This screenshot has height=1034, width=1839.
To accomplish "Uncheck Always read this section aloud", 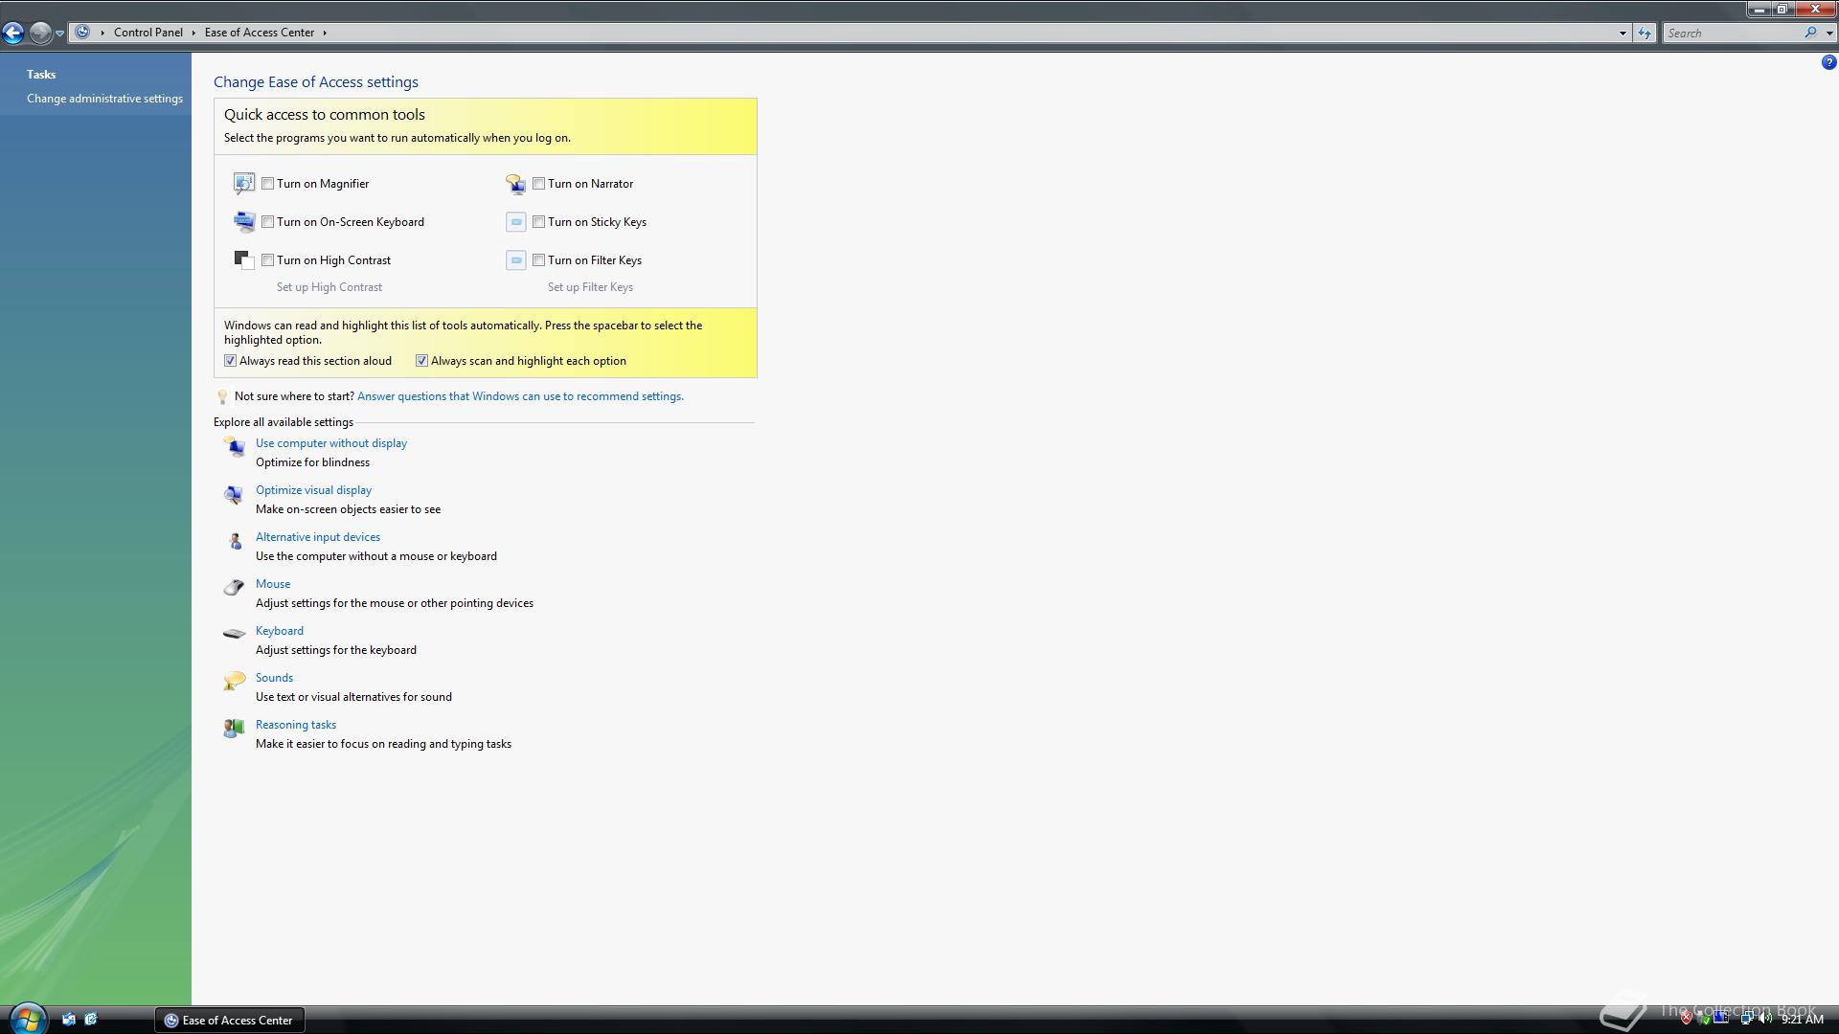I will point(231,361).
